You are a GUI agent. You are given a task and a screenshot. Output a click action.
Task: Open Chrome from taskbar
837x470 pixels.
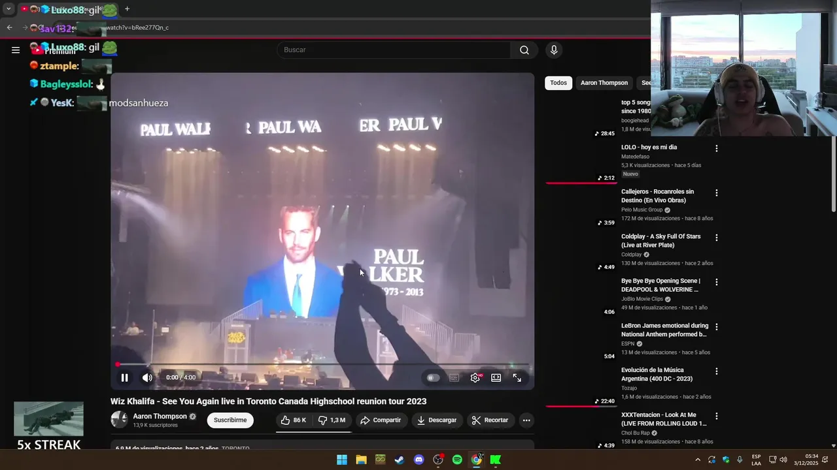(x=476, y=460)
